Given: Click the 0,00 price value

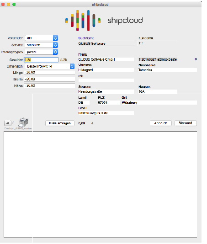Looking at the screenshot, I should [x=82, y=123].
